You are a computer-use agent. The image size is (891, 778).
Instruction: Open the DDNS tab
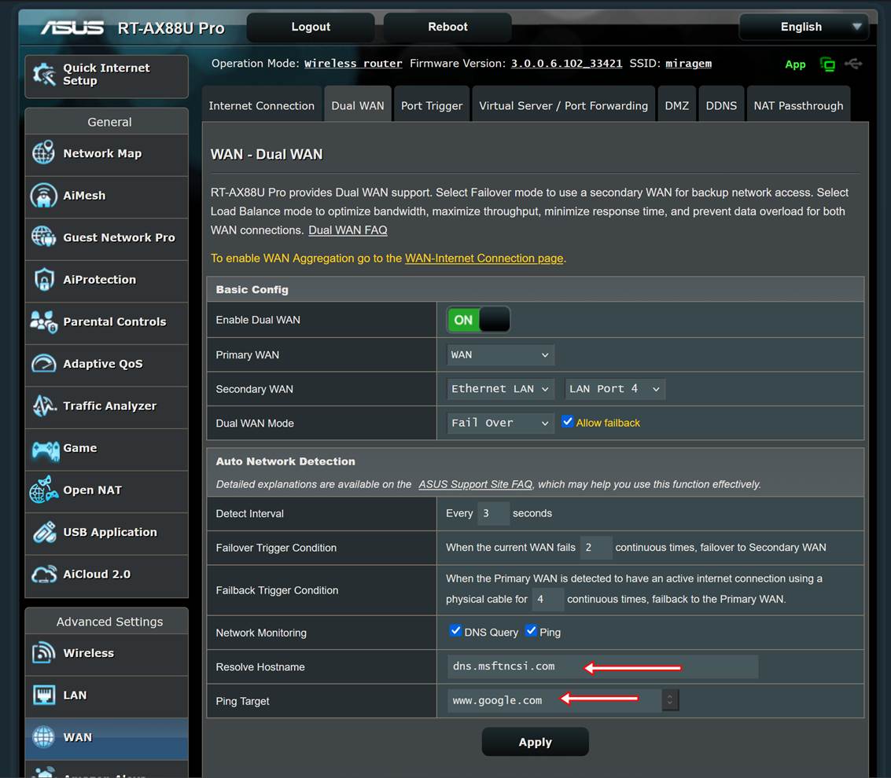pyautogui.click(x=721, y=105)
